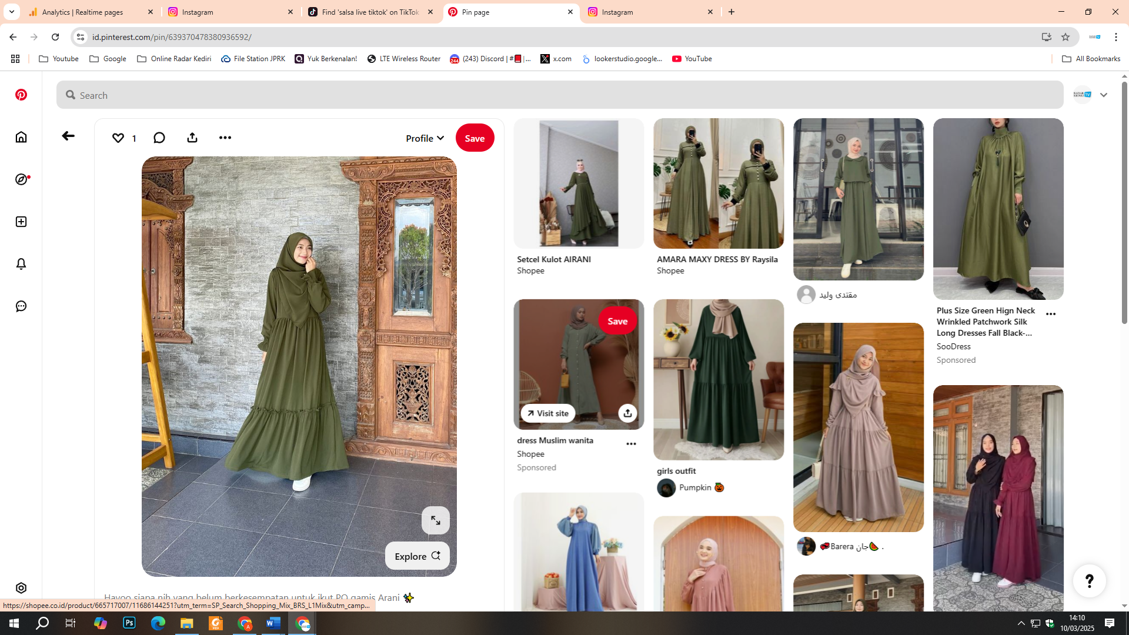Open Setcel Kulot AIRANI pin thumbnail
Screen dimensions: 1129x635
click(x=579, y=183)
